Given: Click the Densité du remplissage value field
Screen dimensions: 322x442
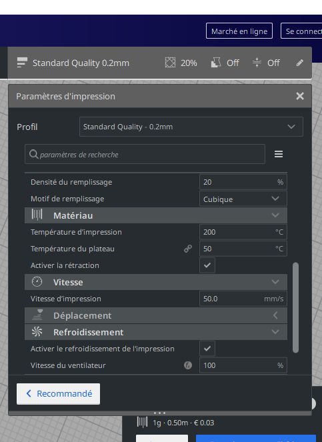Looking at the screenshot, I should coord(243,182).
